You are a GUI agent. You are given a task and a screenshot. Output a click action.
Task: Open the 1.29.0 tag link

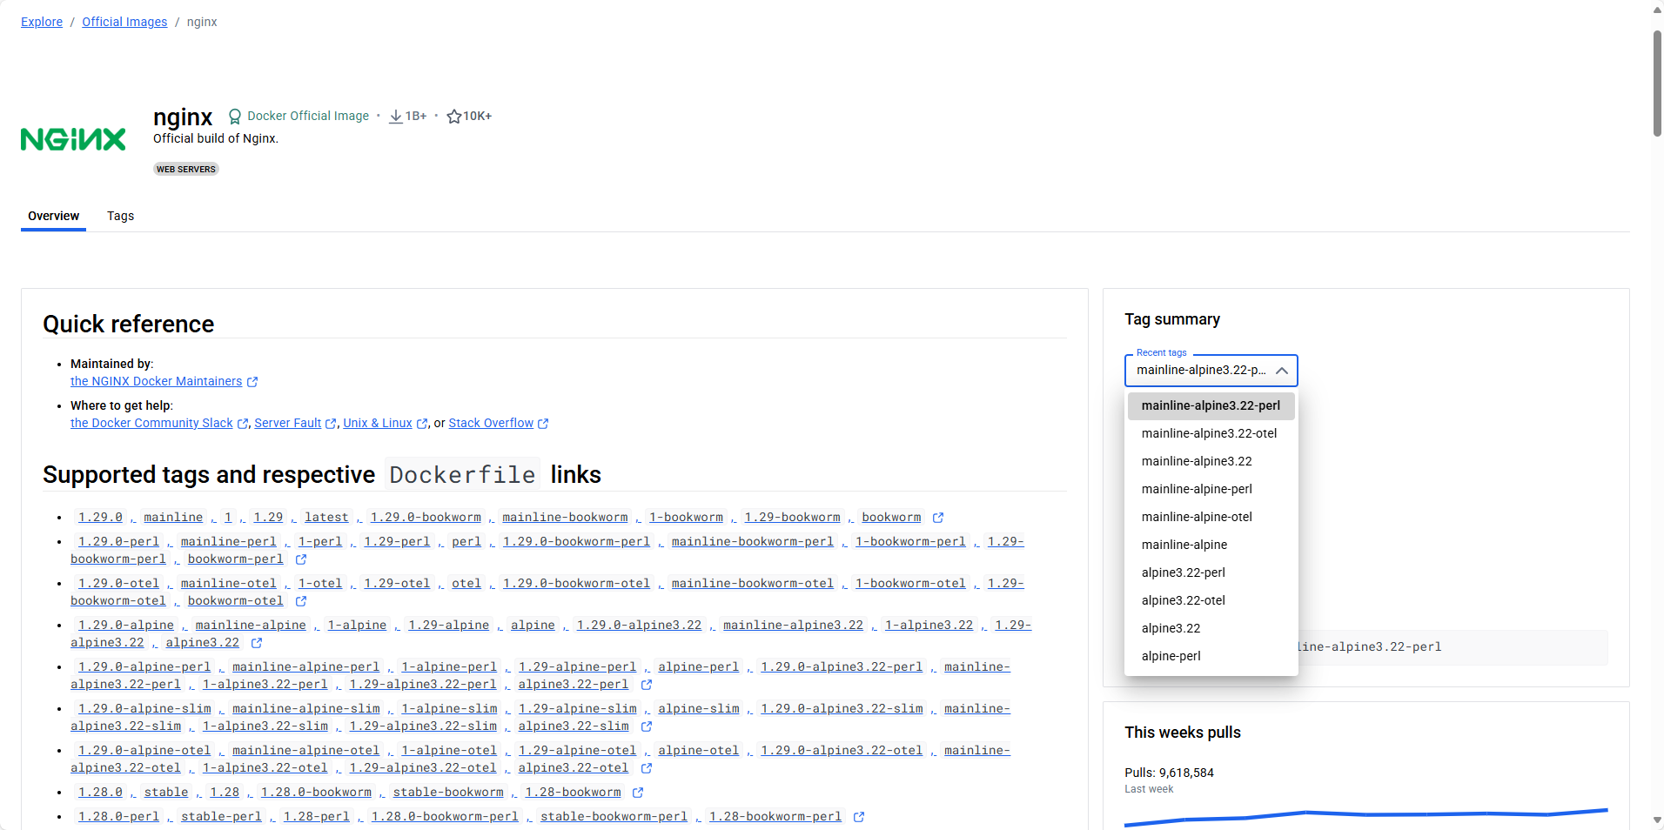(x=100, y=517)
